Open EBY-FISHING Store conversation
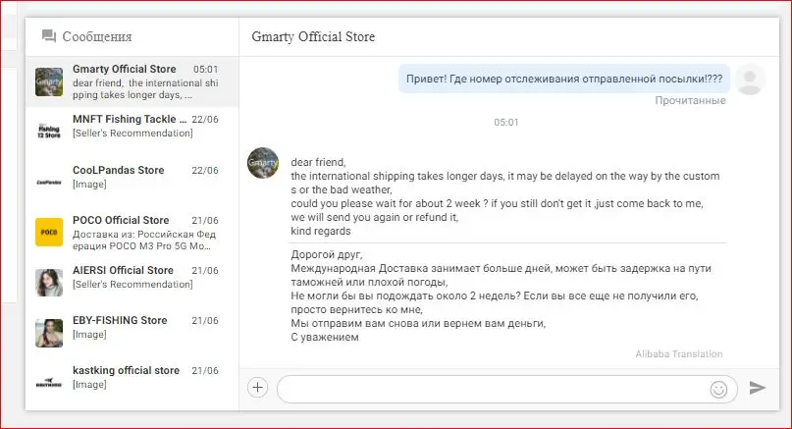The width and height of the screenshot is (792, 429). (x=132, y=333)
